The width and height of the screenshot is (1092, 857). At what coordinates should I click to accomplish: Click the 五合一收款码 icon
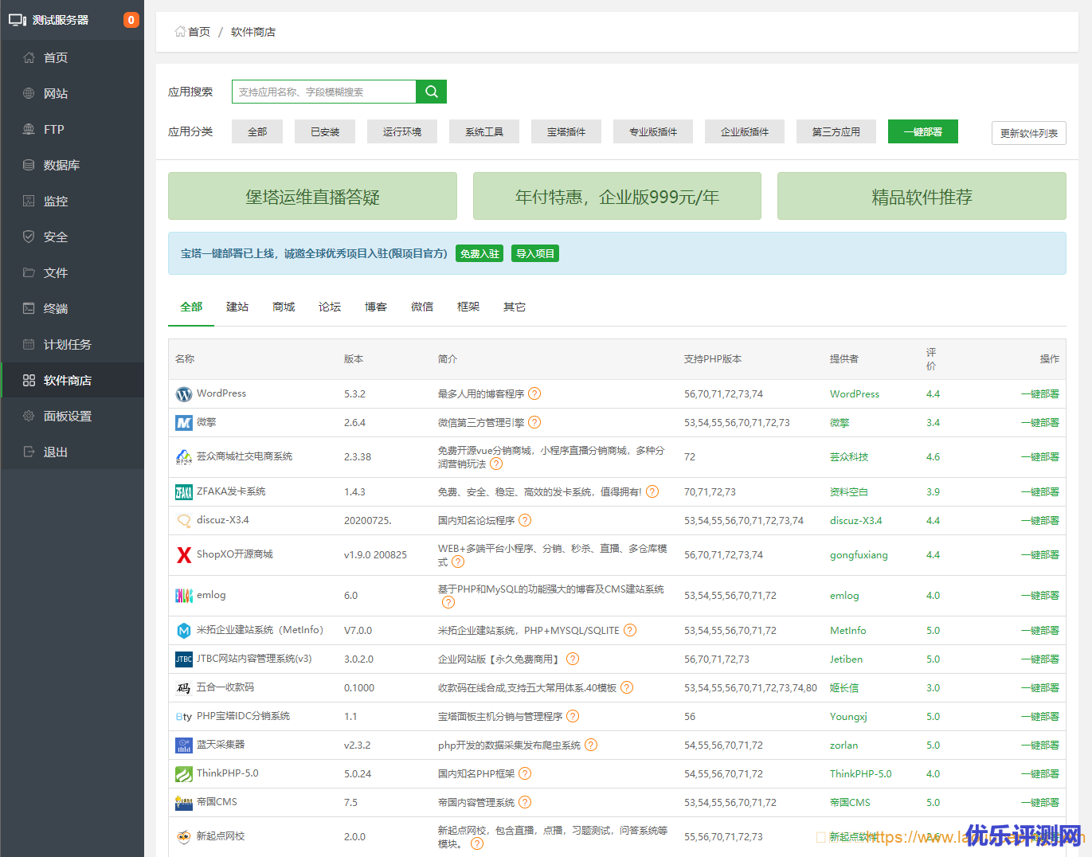pyautogui.click(x=184, y=688)
